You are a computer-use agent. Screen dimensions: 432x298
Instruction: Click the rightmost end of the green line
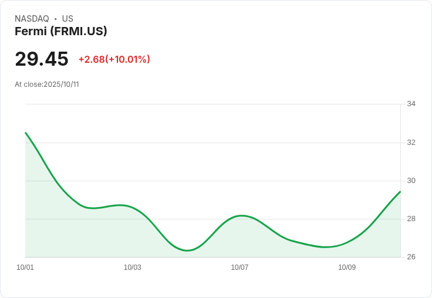pos(400,192)
